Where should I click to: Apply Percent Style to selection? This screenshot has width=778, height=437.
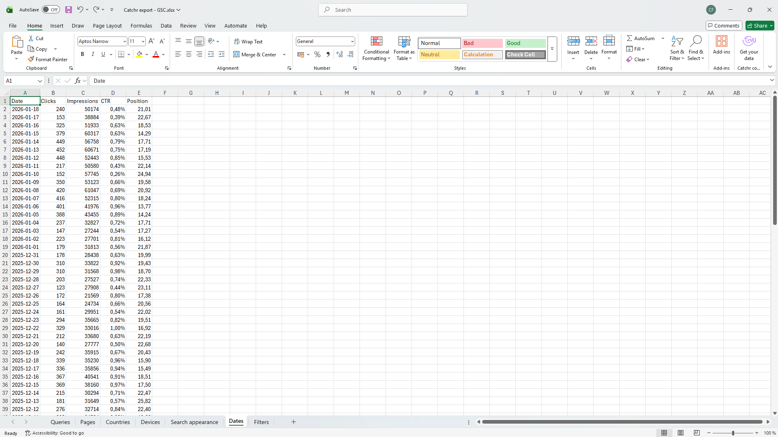(317, 54)
